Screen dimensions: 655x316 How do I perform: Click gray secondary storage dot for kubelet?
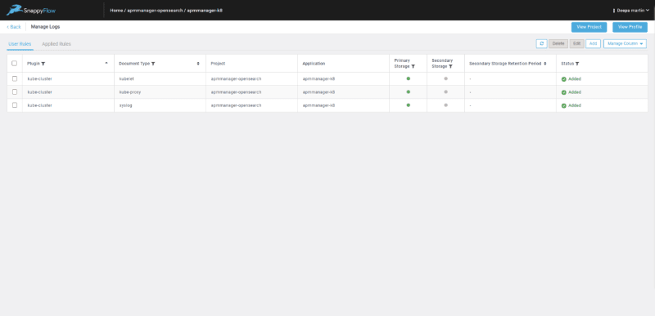(x=445, y=78)
